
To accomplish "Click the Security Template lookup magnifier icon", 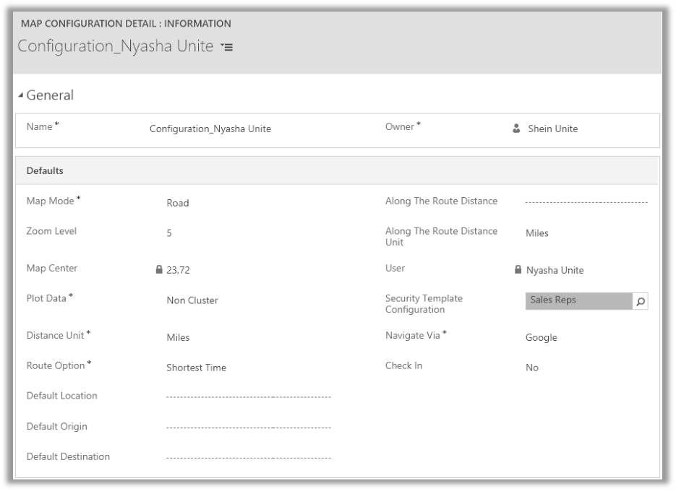I will click(x=640, y=301).
